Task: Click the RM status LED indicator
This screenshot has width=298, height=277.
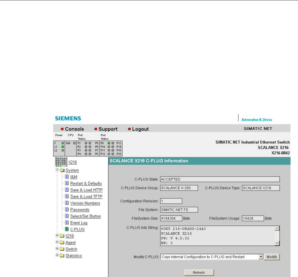Action: tap(74, 143)
